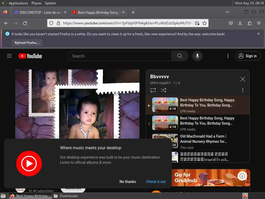Open YouTube settings three-dot menu
Image resolution: width=265 pixels, height=199 pixels.
(228, 56)
